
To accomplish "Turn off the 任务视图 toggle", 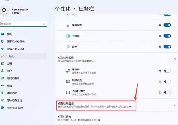I will point(167,25).
